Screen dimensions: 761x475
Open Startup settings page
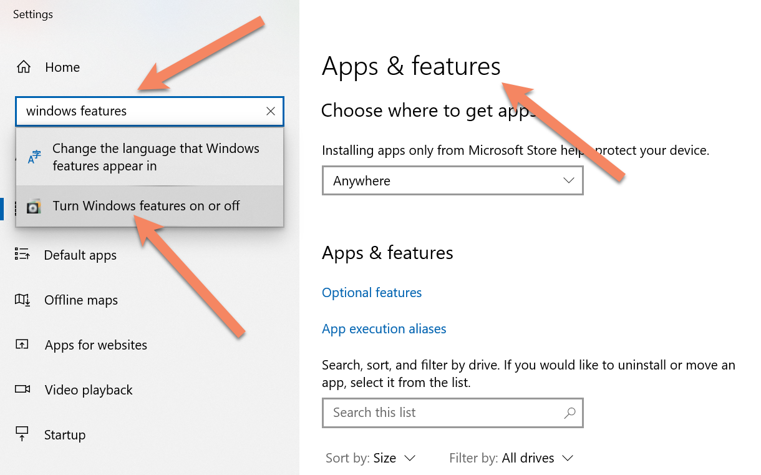click(x=65, y=435)
